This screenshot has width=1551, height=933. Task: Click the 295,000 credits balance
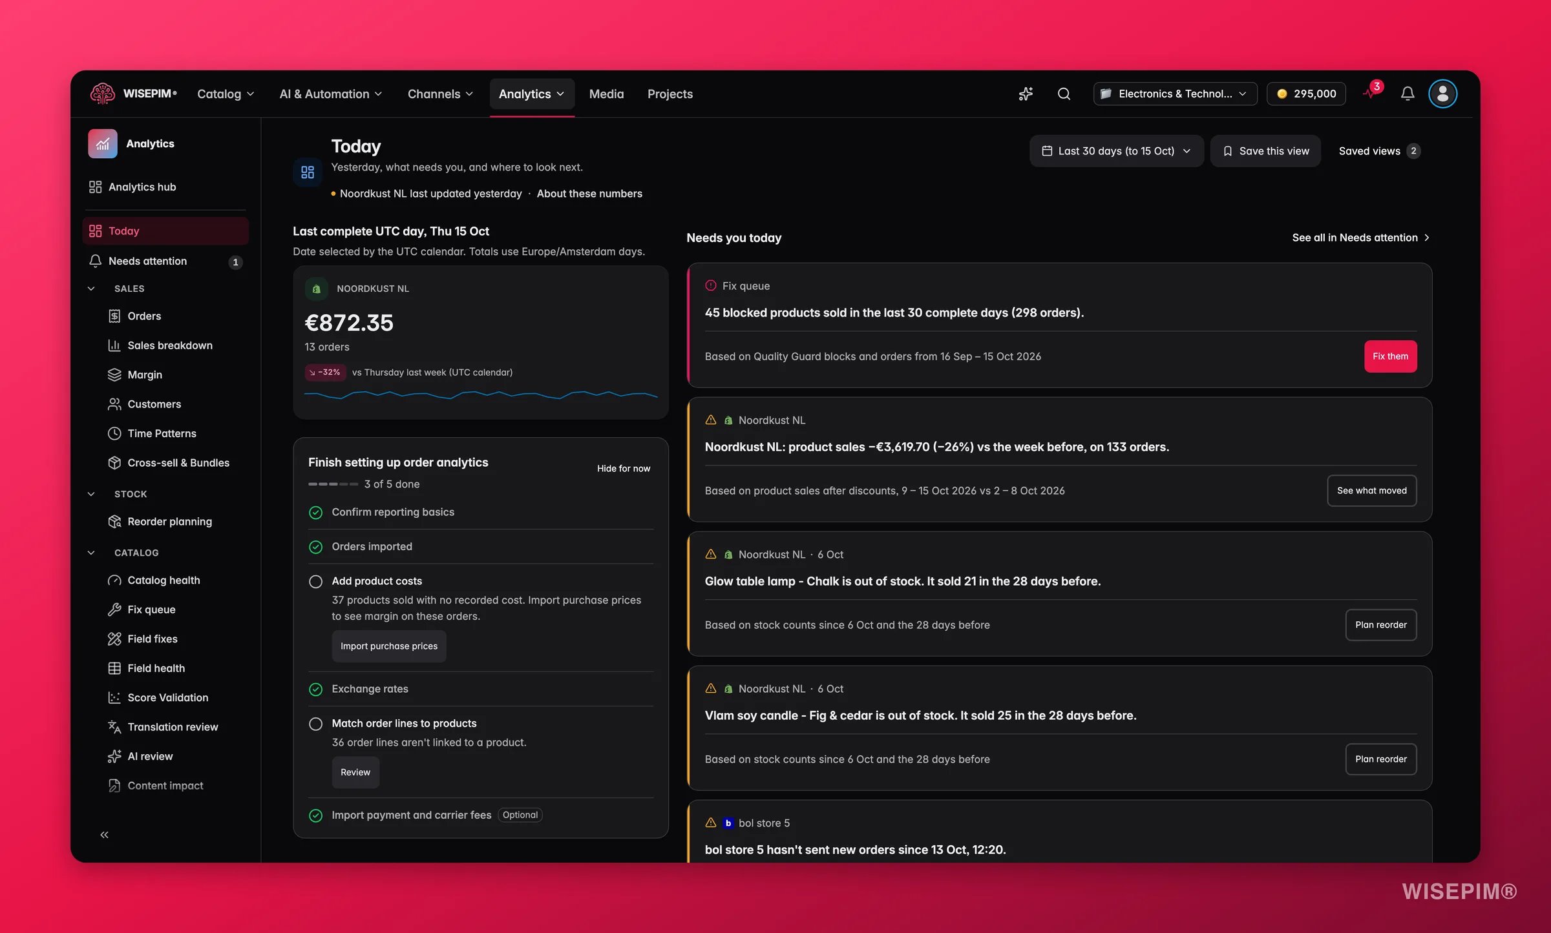tap(1306, 94)
